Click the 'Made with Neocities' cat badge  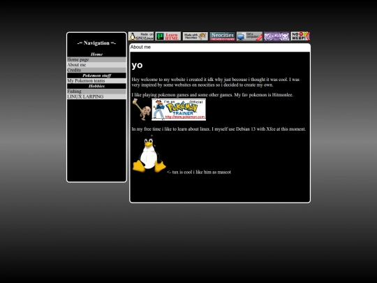coord(195,36)
